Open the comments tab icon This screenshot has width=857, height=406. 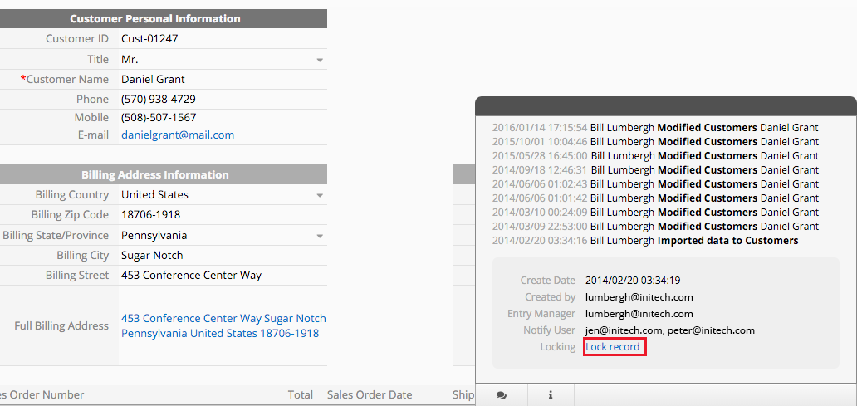point(501,395)
